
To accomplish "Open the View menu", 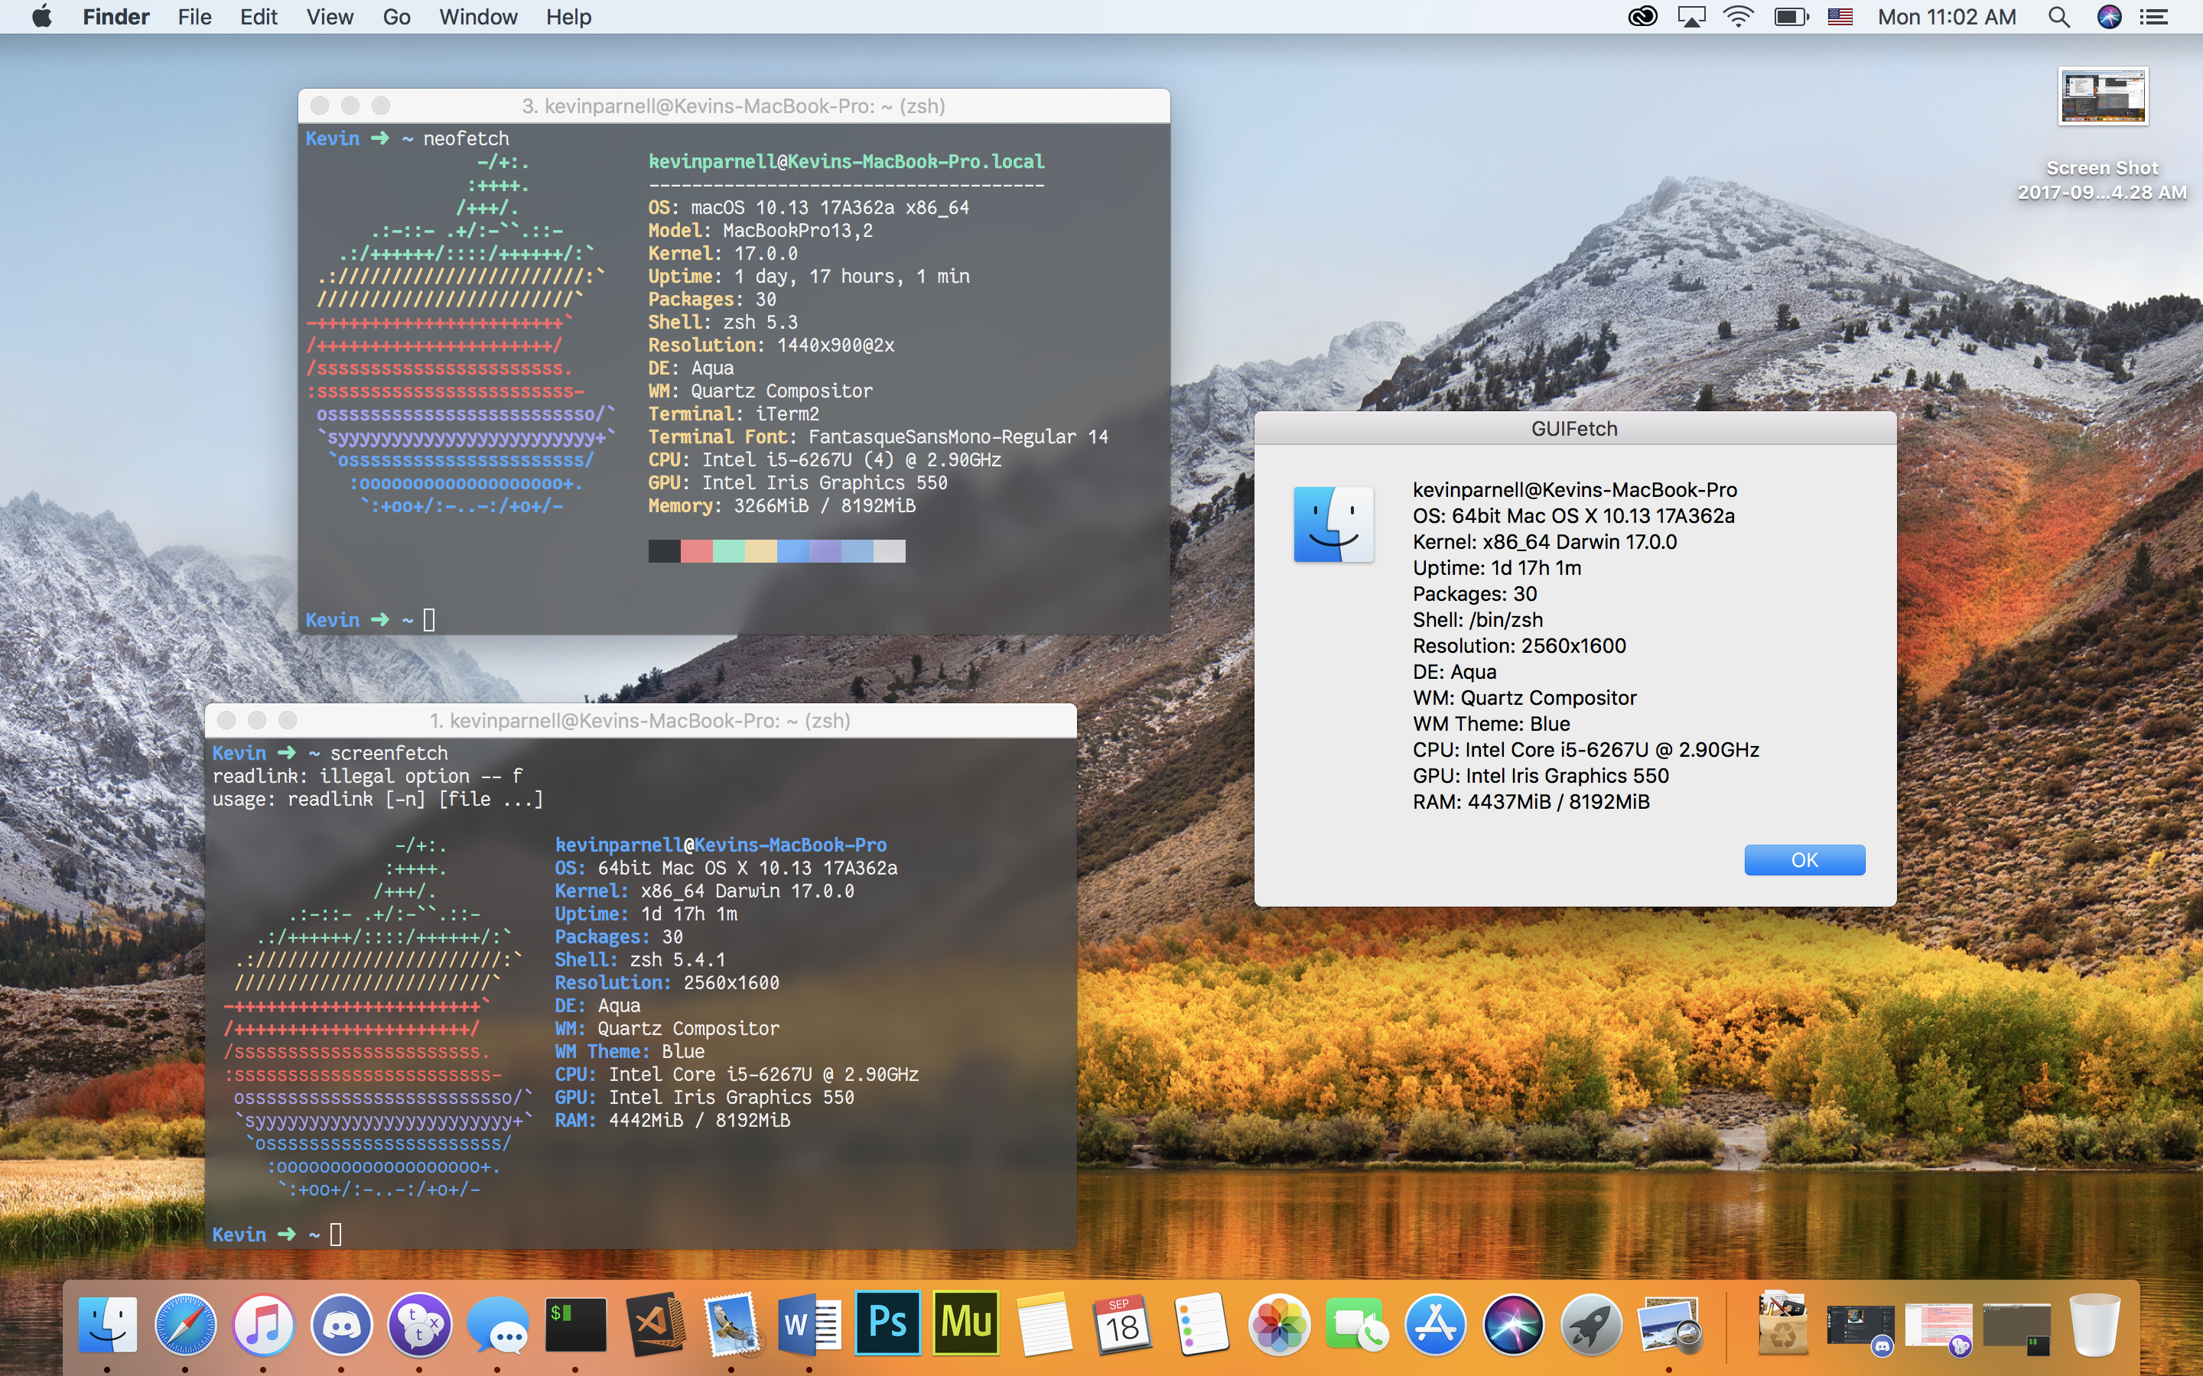I will click(330, 16).
